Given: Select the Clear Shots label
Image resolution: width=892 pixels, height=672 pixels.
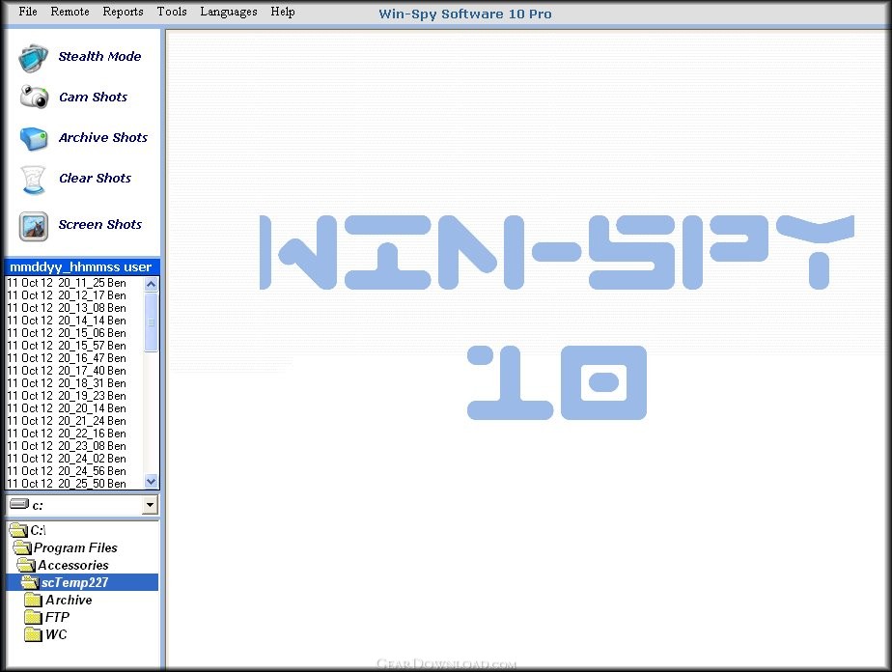Looking at the screenshot, I should pos(95,178).
